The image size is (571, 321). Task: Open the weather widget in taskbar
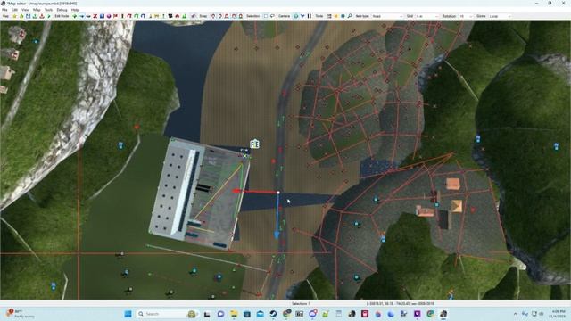tap(20, 314)
